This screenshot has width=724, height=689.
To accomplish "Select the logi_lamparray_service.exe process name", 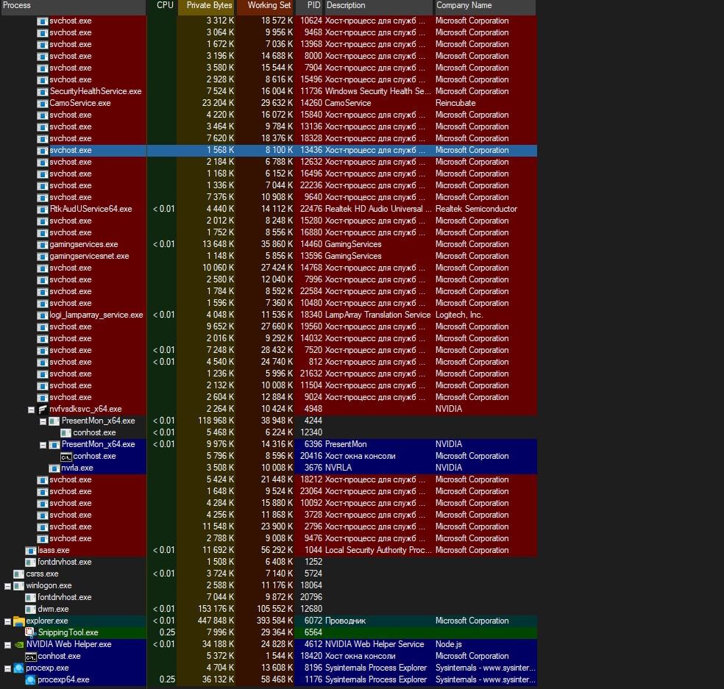I will click(x=96, y=315).
